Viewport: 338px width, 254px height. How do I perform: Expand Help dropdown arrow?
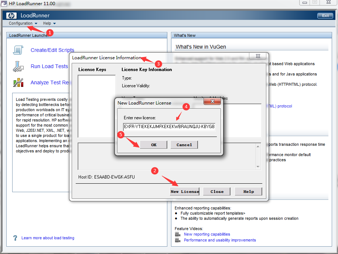click(x=54, y=24)
